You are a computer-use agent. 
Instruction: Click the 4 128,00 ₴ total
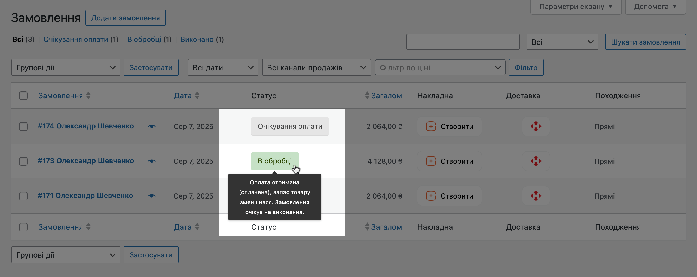tap(385, 161)
